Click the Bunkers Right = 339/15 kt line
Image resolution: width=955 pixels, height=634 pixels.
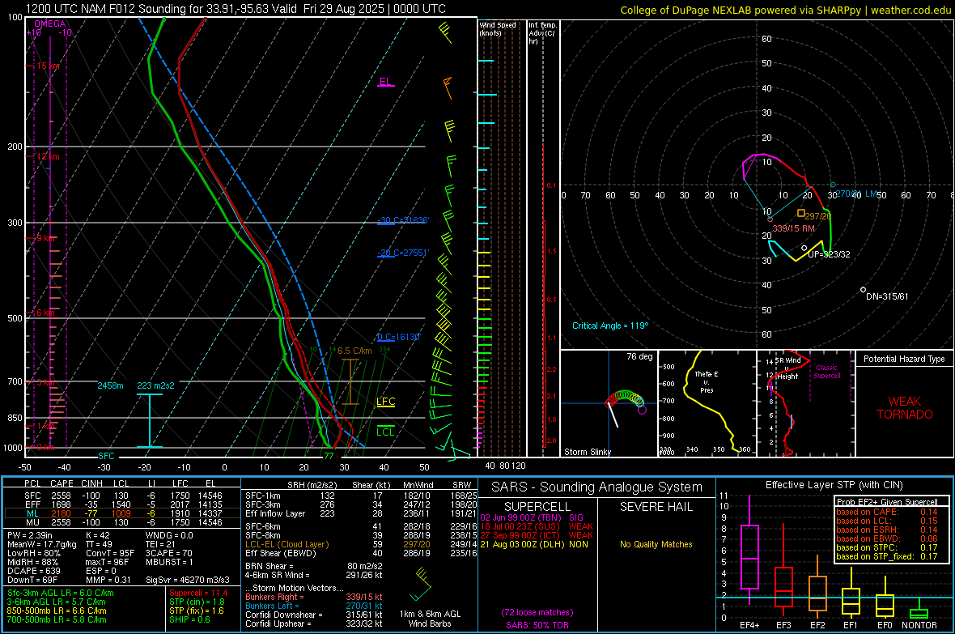click(314, 597)
